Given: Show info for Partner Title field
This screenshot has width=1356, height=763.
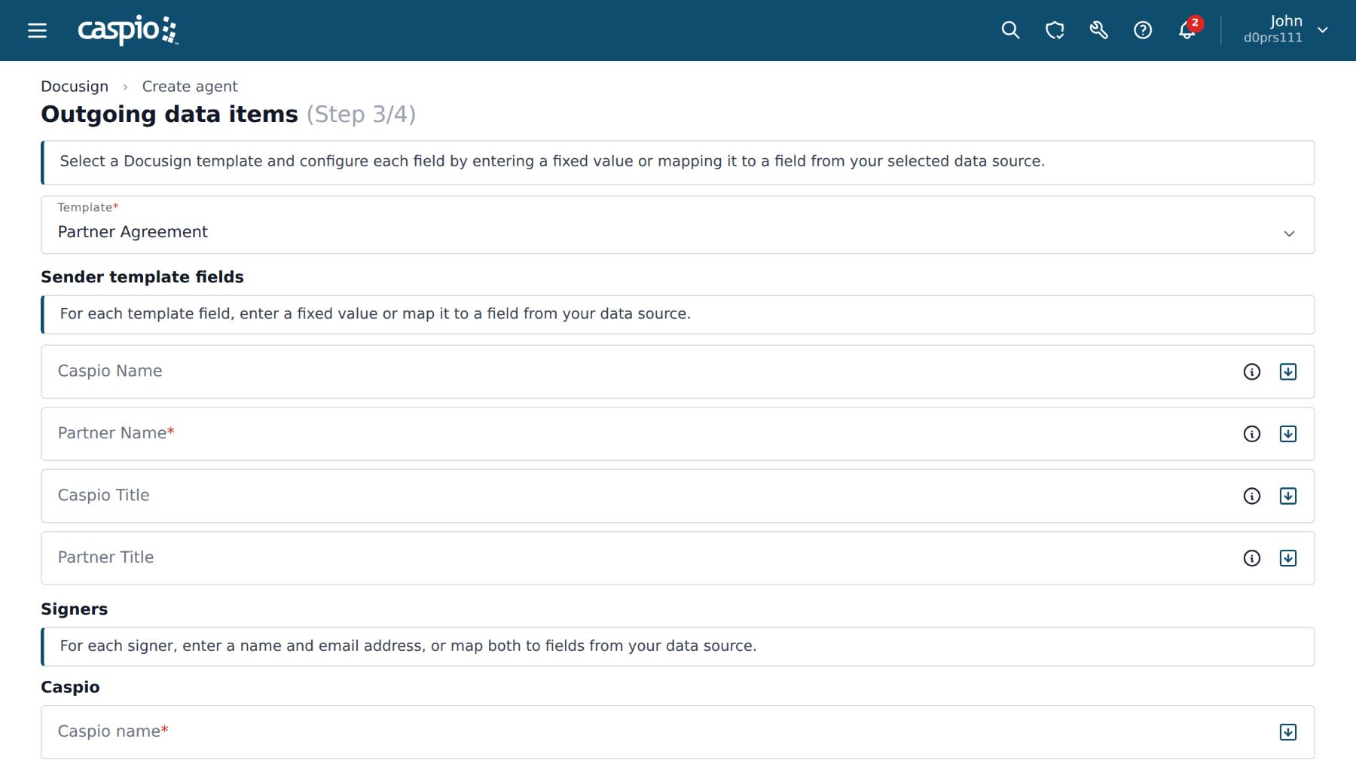Looking at the screenshot, I should [x=1251, y=558].
